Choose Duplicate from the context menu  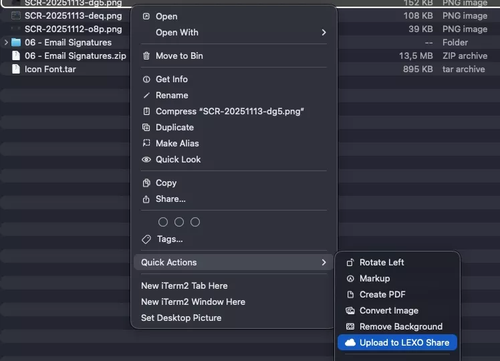pos(174,127)
